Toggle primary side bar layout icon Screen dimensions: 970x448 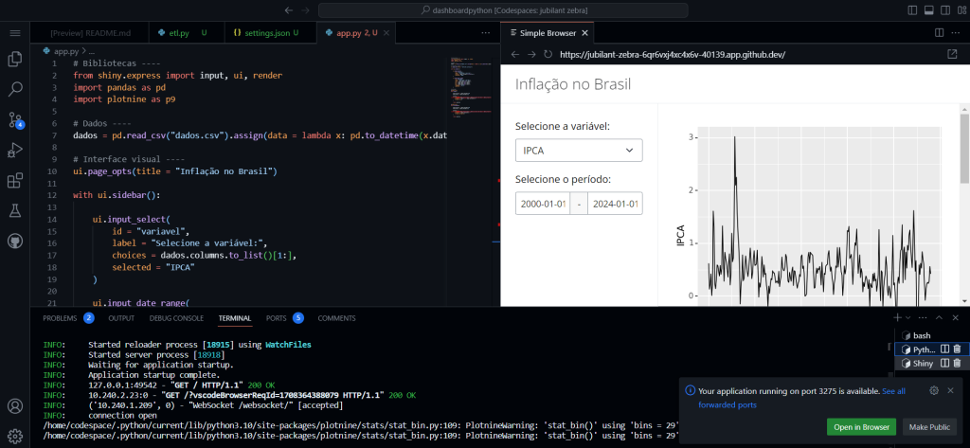pos(912,10)
